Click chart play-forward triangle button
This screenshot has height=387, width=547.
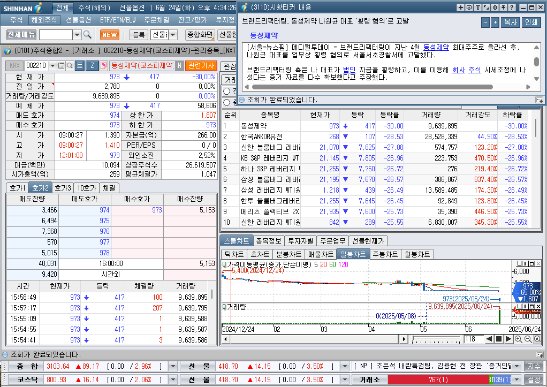[508, 339]
